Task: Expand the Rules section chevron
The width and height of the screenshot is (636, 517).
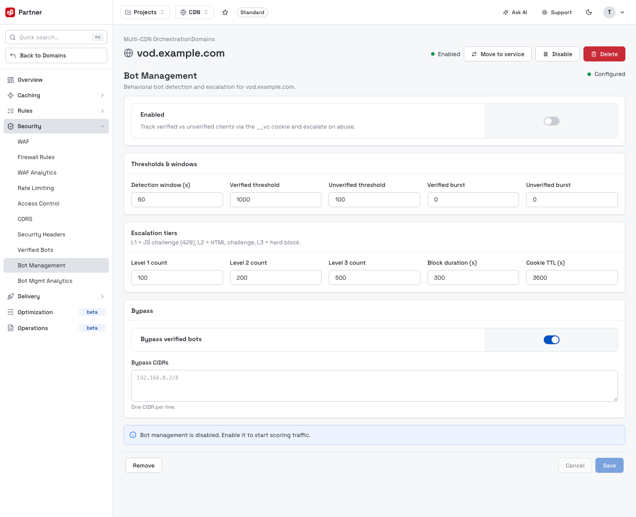Action: [x=102, y=111]
